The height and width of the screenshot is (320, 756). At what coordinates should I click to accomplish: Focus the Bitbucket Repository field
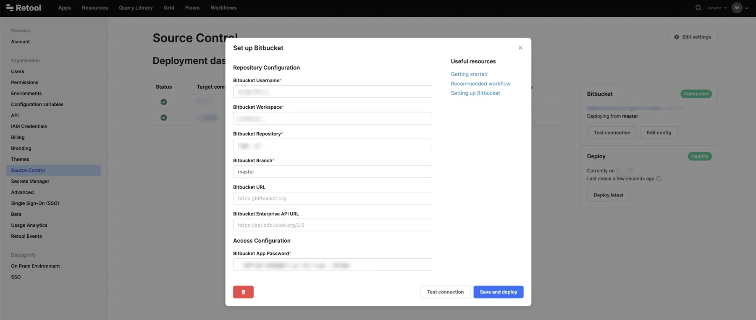point(332,145)
